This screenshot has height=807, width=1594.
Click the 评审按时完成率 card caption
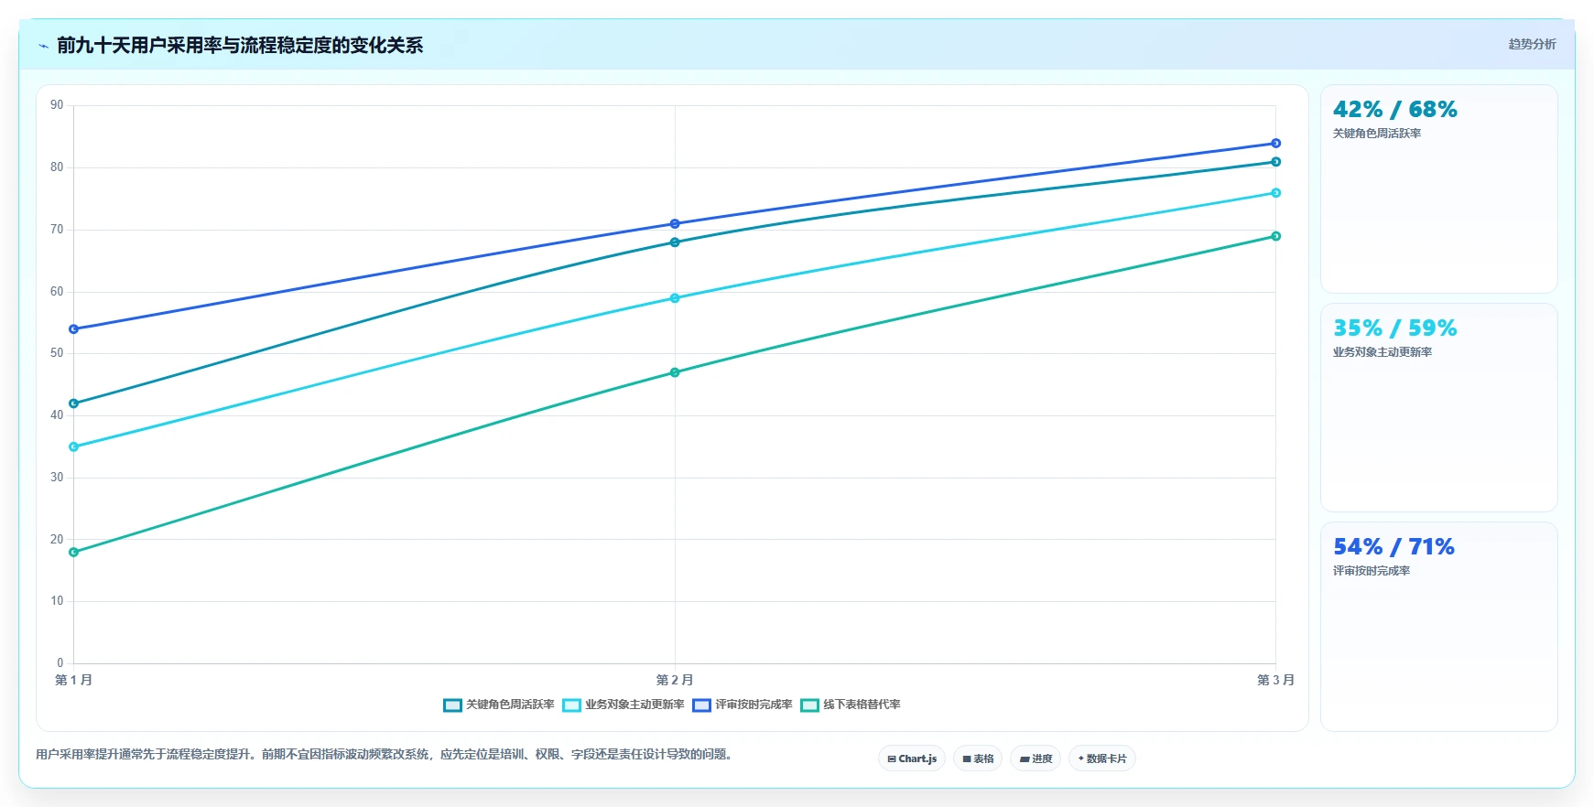(x=1372, y=571)
